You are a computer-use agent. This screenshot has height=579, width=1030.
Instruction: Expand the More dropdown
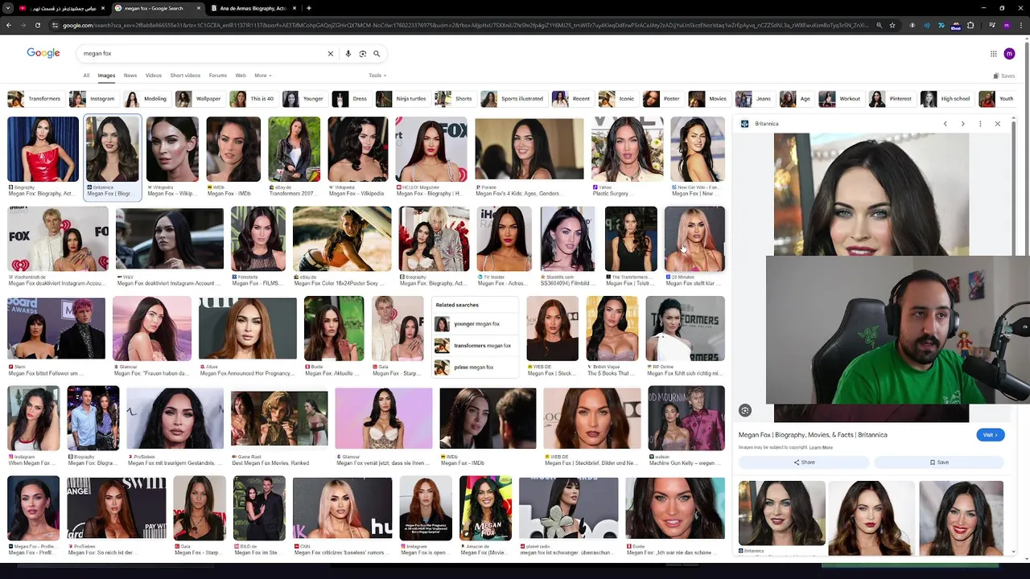[263, 76]
